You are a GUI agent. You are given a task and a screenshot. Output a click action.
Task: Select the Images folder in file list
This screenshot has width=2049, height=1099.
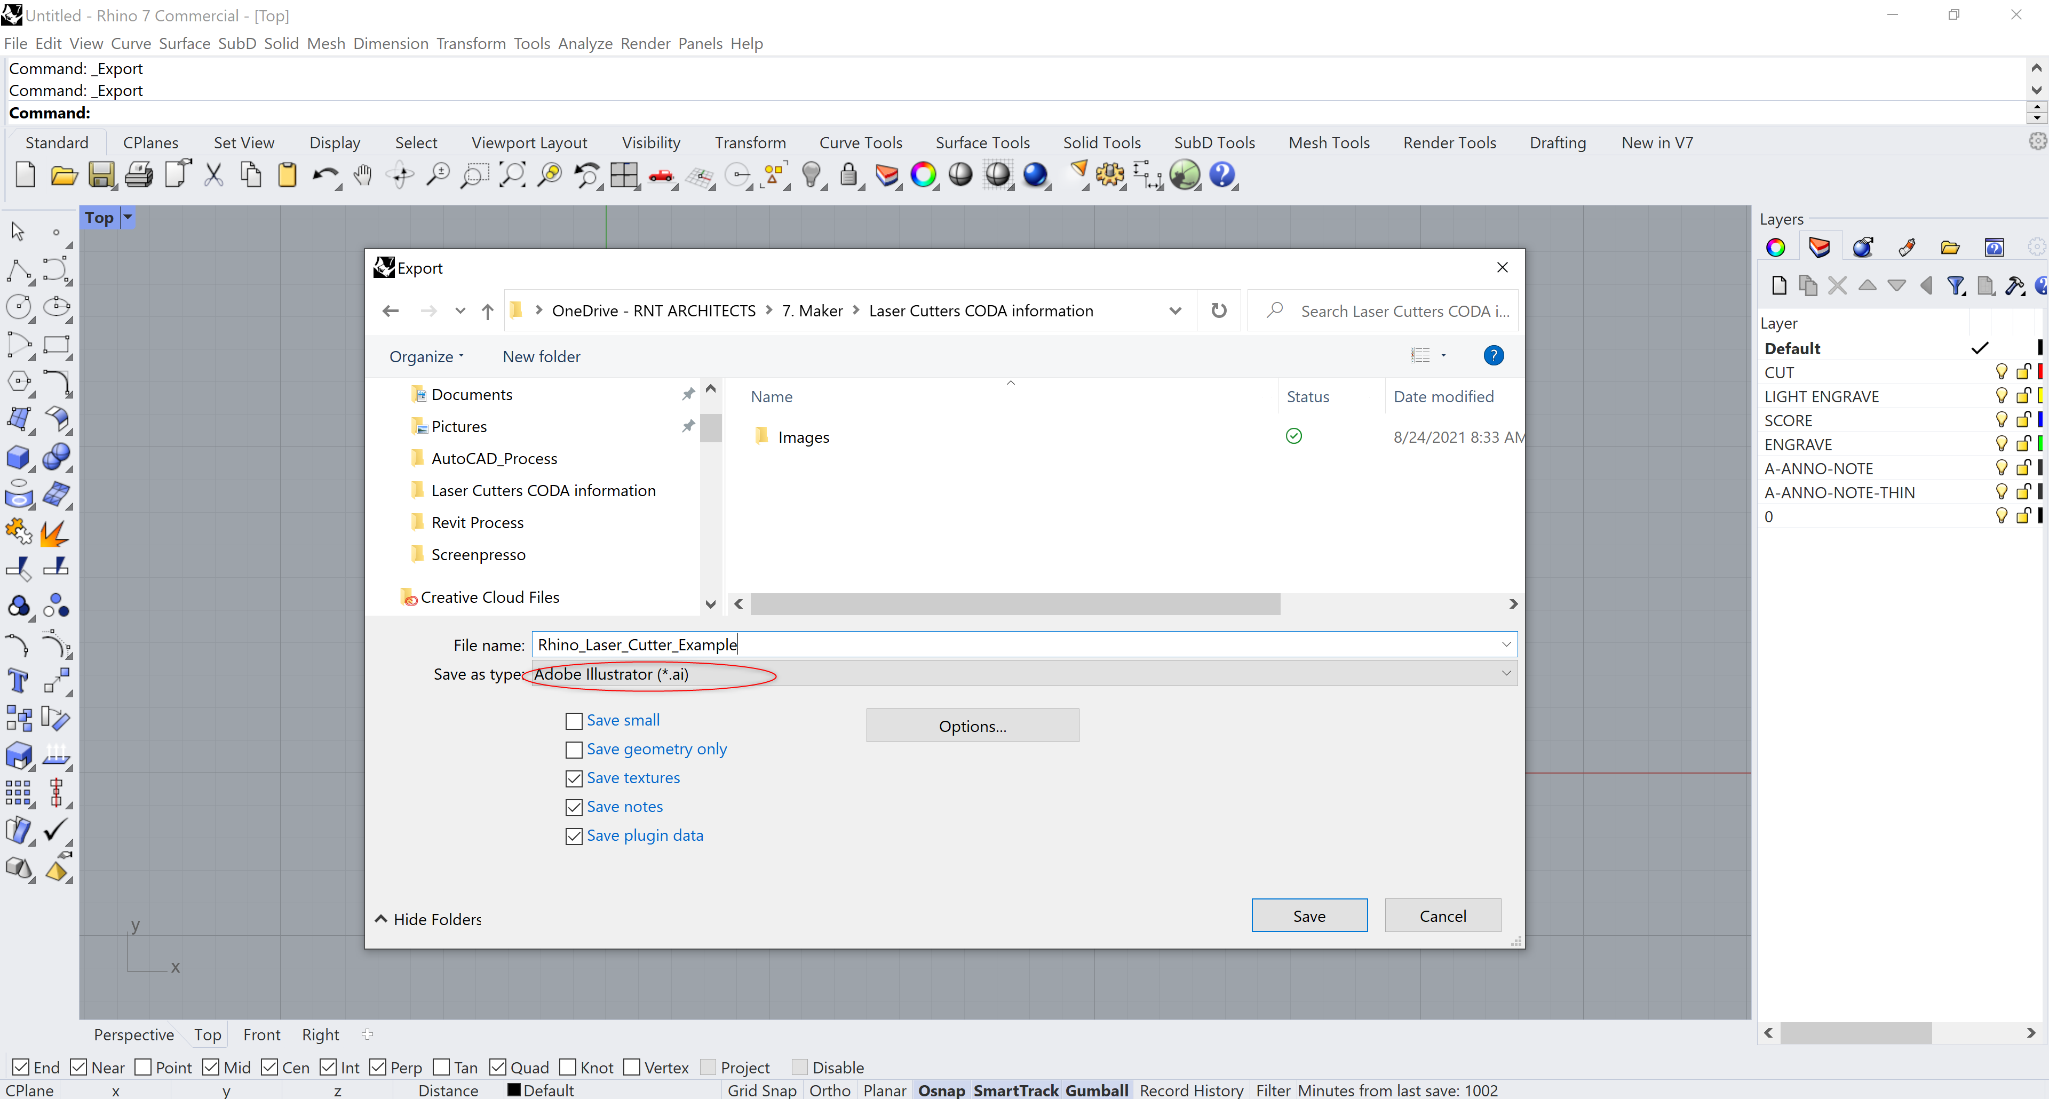pyautogui.click(x=804, y=437)
